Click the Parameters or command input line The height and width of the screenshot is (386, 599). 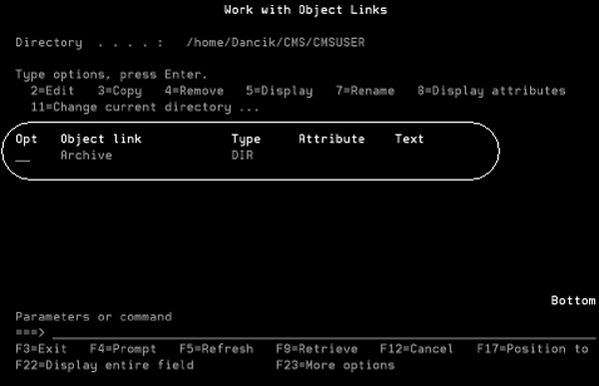pyautogui.click(x=323, y=333)
